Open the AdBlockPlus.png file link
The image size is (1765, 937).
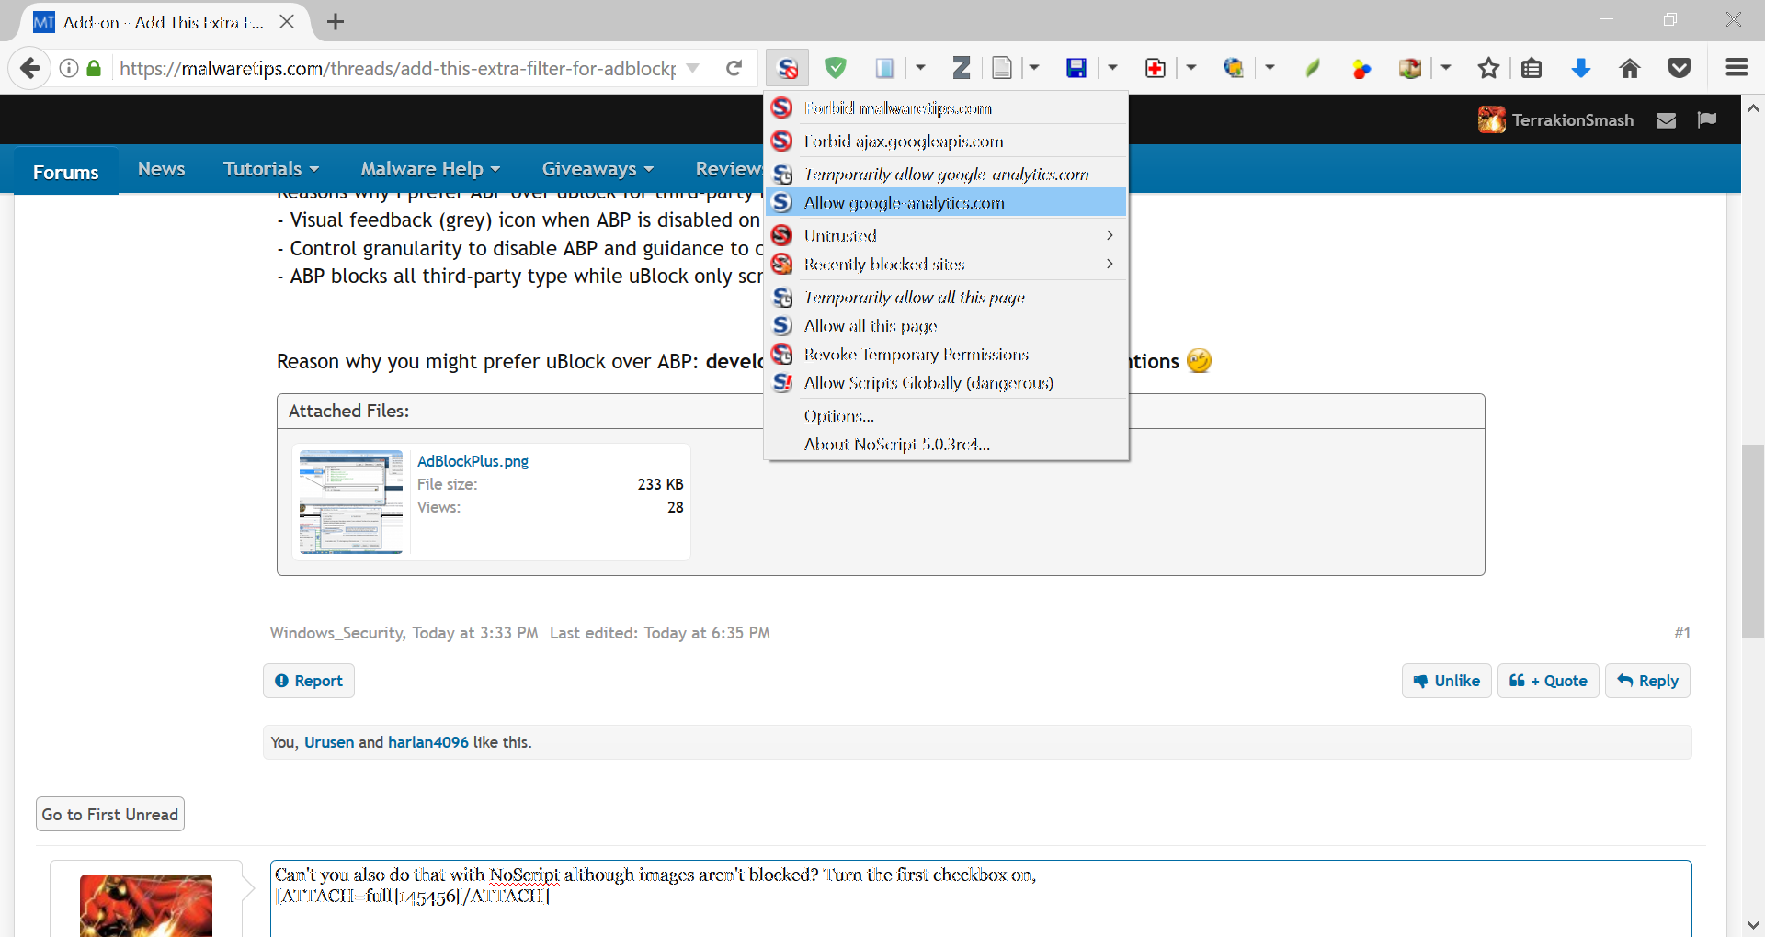click(473, 461)
